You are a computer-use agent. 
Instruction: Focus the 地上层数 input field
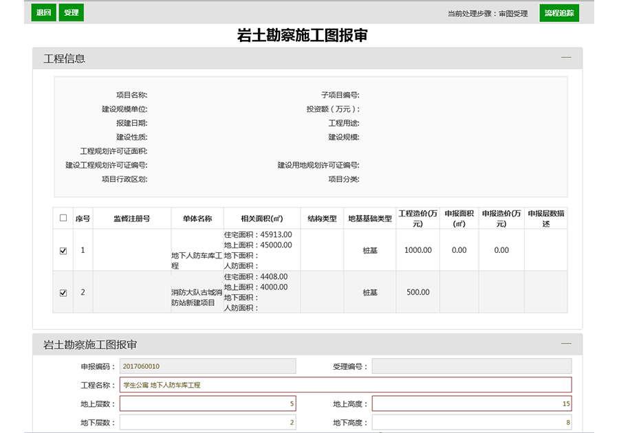click(208, 403)
